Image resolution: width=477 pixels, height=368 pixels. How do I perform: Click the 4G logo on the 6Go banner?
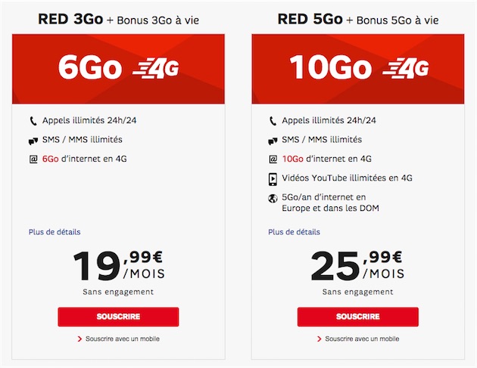(x=156, y=68)
